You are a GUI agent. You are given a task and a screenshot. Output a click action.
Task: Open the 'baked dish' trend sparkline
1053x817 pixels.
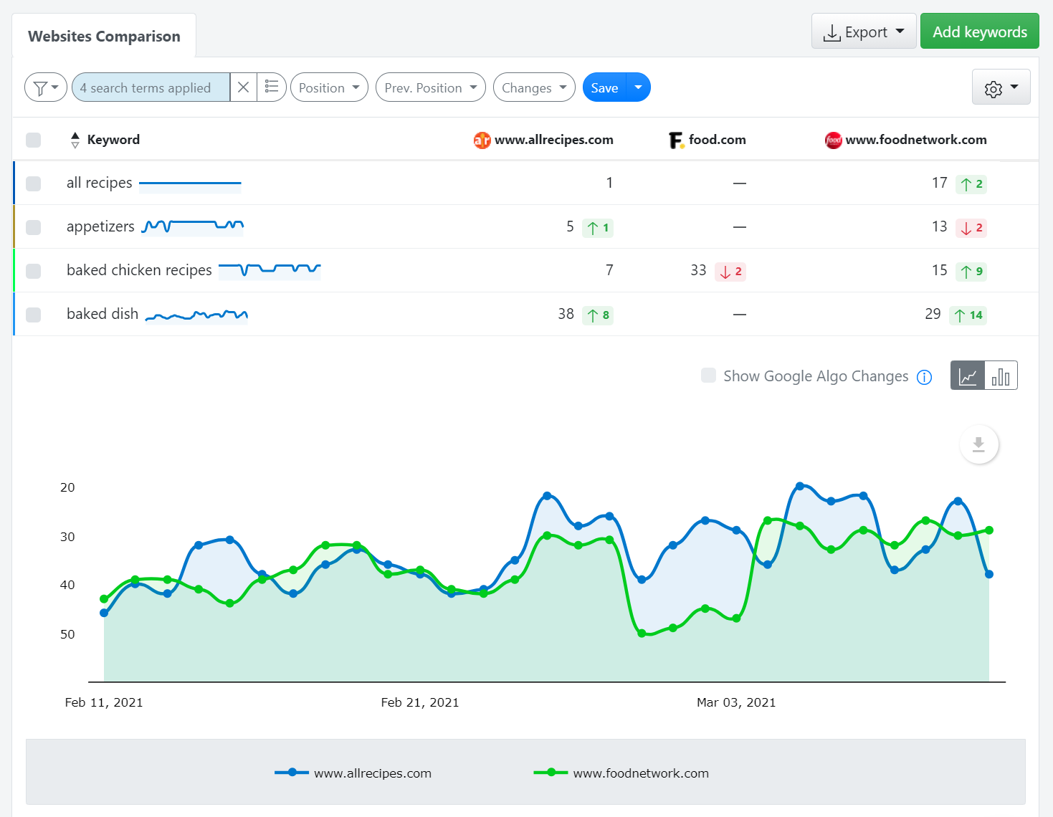(x=196, y=315)
